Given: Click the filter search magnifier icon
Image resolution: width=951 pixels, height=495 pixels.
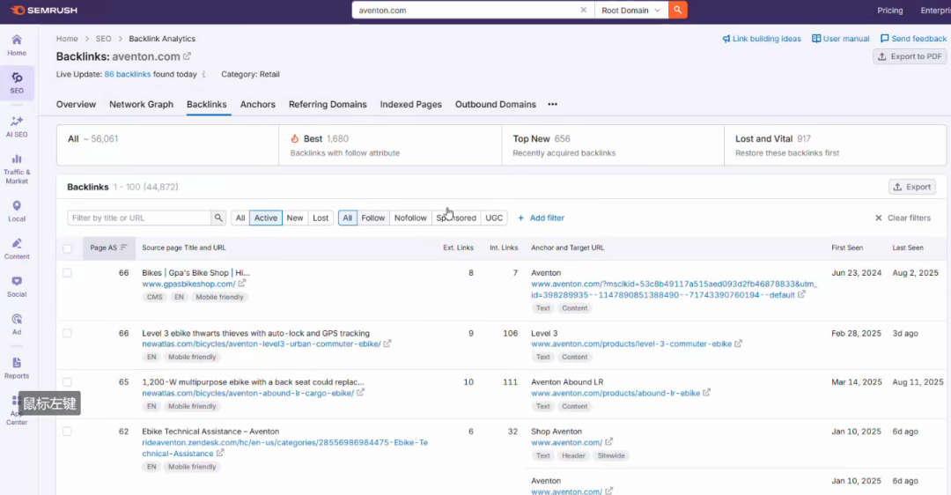Looking at the screenshot, I should click(x=218, y=218).
